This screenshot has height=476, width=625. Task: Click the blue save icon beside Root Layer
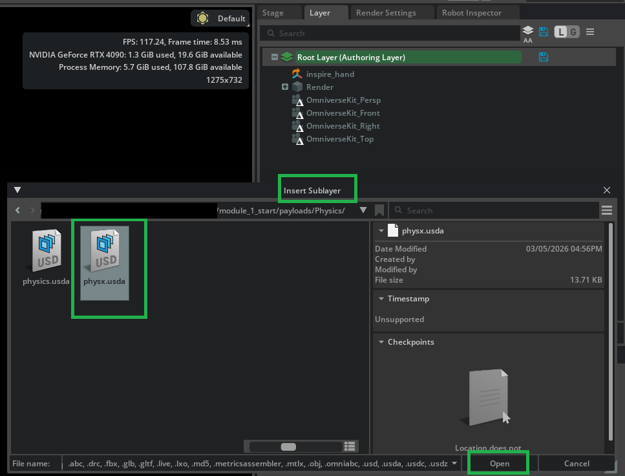(543, 57)
